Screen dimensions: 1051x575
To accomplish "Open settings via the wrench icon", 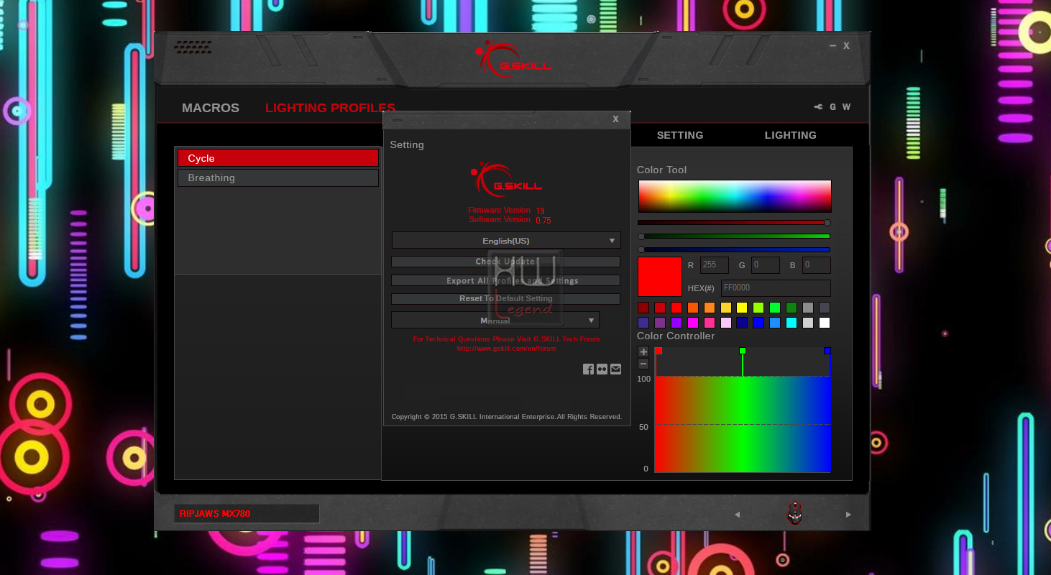I will 818,107.
